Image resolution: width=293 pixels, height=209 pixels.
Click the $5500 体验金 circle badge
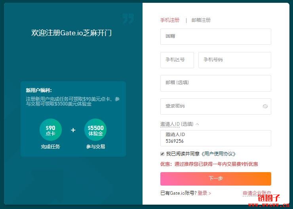tap(95, 130)
